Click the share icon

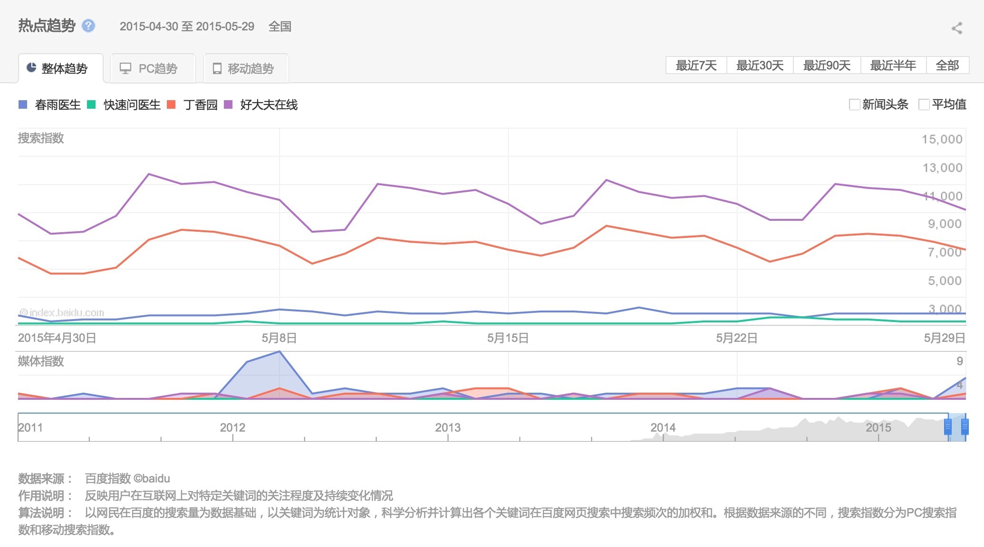click(x=957, y=28)
